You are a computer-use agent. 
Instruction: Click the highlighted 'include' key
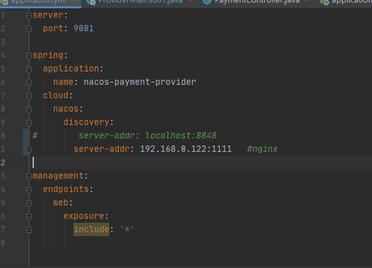[x=91, y=230]
